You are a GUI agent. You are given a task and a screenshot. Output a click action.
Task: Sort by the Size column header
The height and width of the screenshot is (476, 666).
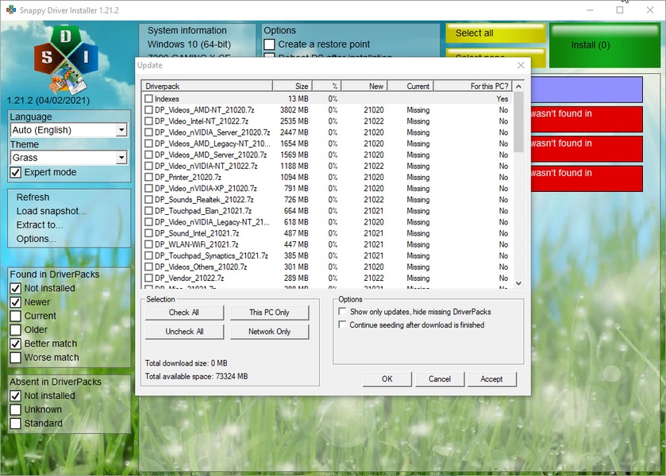(x=292, y=86)
